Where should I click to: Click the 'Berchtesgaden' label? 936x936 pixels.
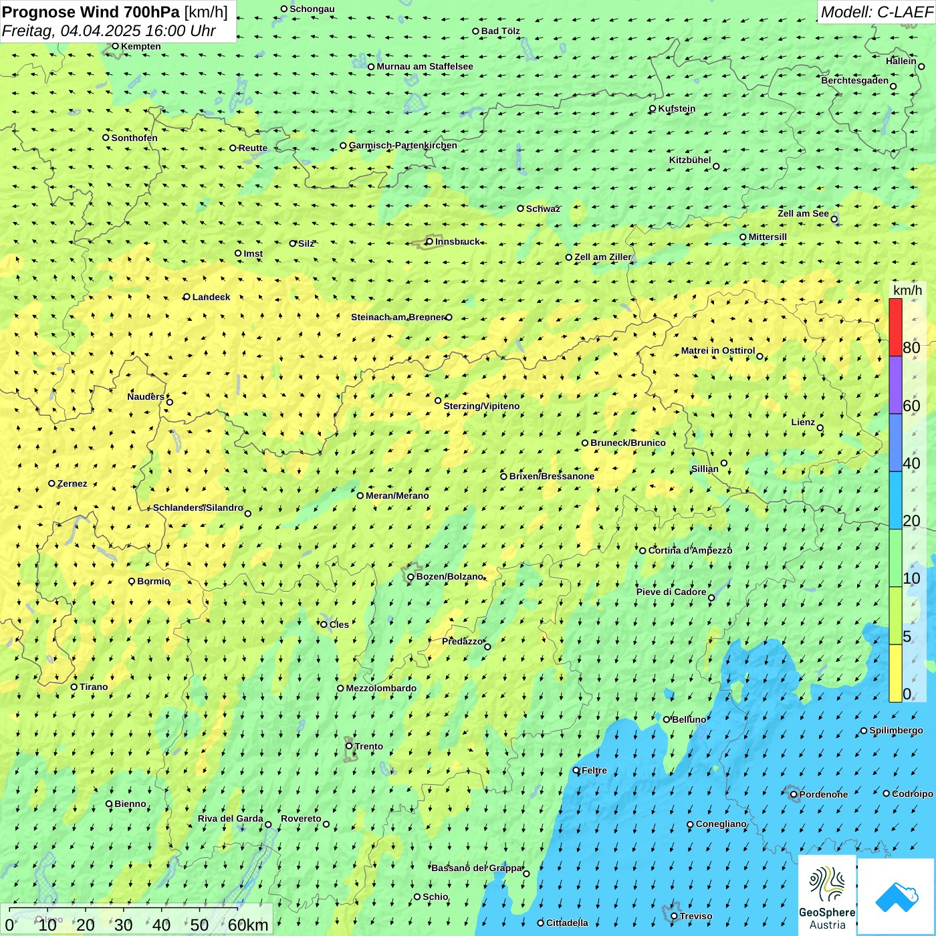pos(855,81)
